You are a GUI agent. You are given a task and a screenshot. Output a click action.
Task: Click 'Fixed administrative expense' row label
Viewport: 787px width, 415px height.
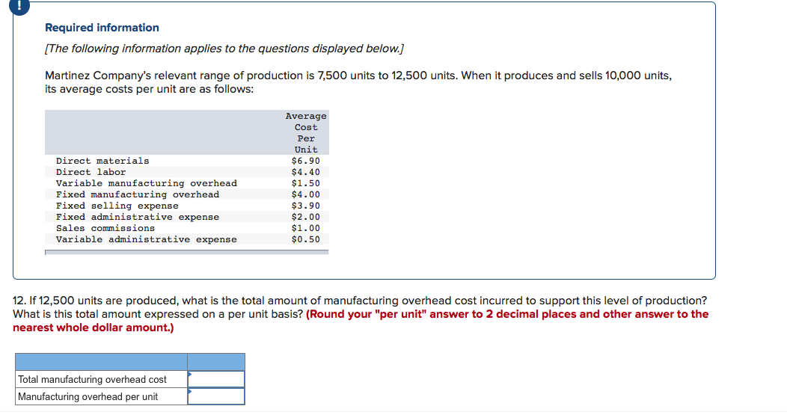pos(138,217)
